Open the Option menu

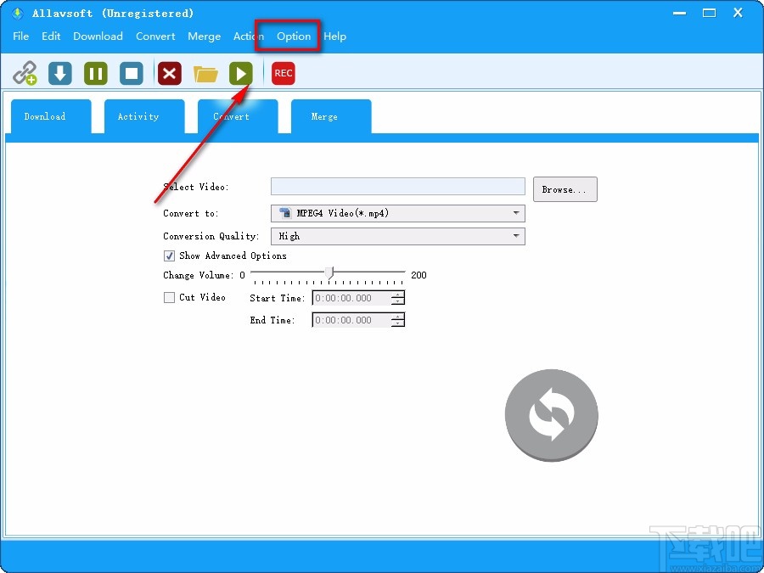294,37
